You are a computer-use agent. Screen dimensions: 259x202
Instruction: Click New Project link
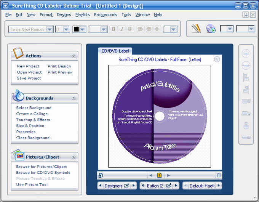(28, 66)
